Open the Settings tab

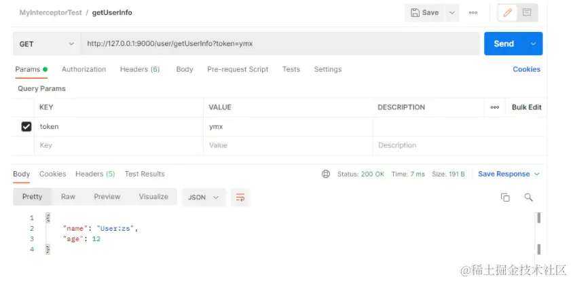(328, 69)
